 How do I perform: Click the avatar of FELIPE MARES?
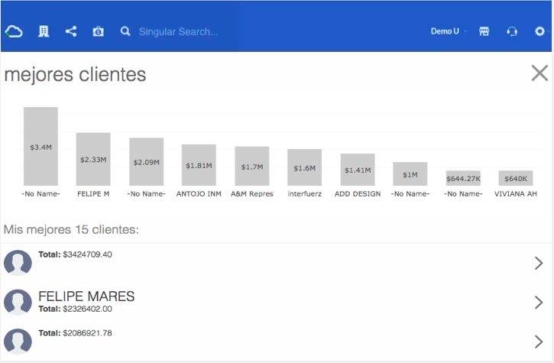[x=18, y=303]
